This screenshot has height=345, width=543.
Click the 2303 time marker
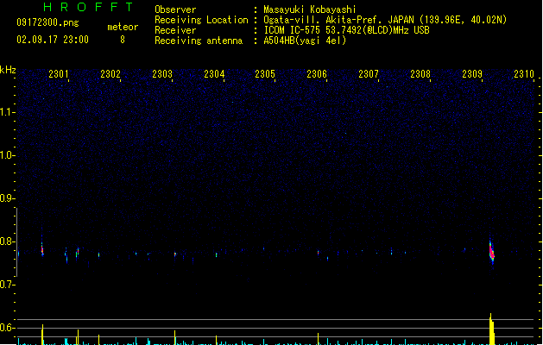click(162, 74)
